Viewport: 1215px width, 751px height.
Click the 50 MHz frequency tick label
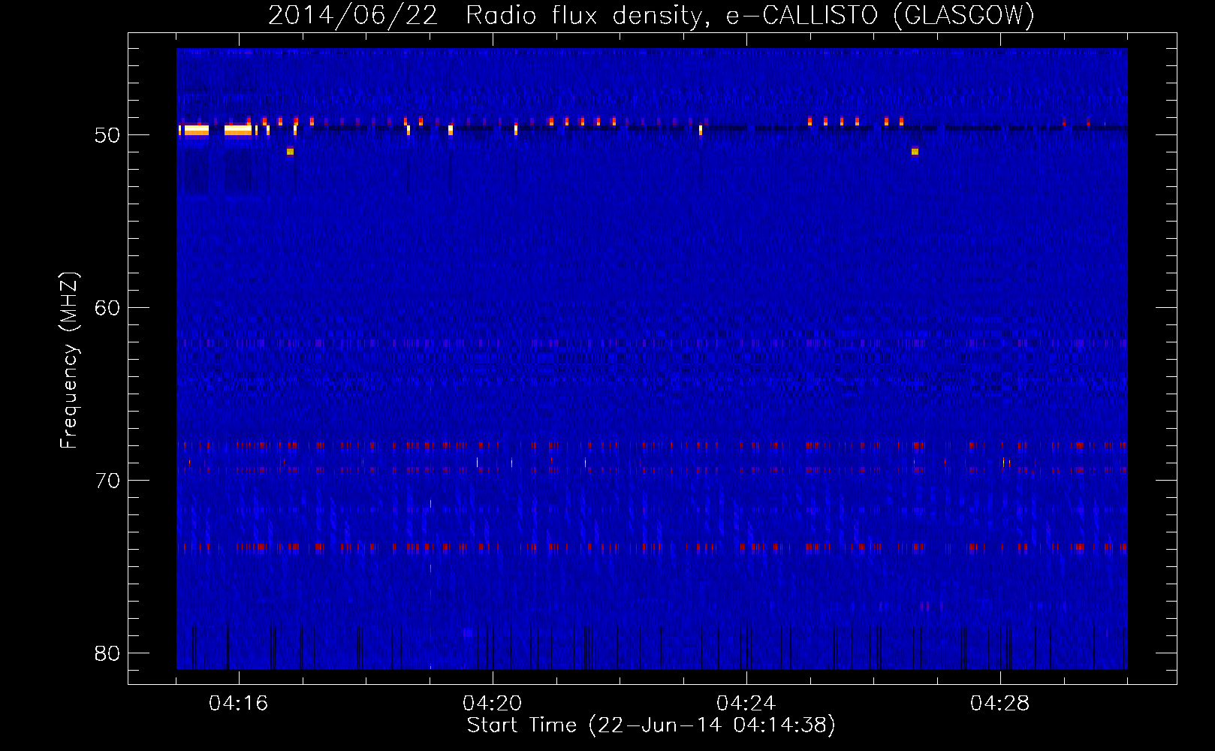click(x=107, y=135)
